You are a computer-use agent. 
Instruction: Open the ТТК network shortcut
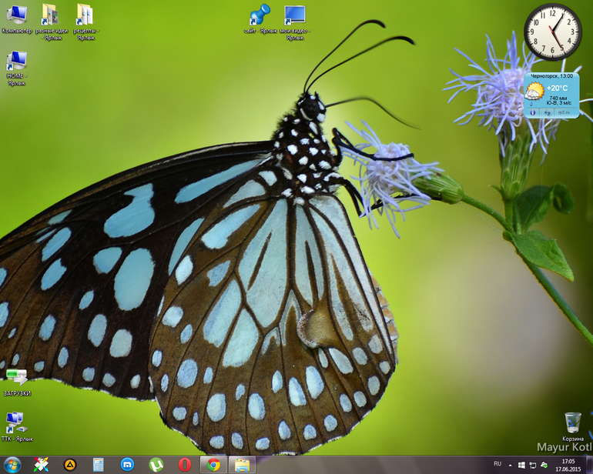pos(16,421)
